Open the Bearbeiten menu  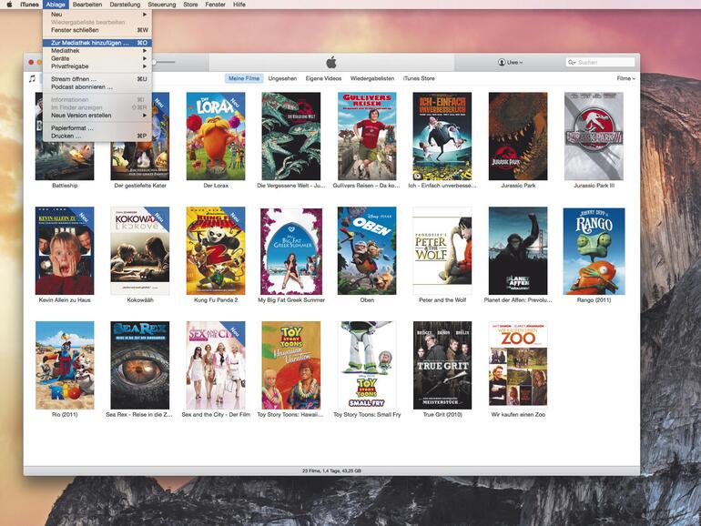pos(87,5)
